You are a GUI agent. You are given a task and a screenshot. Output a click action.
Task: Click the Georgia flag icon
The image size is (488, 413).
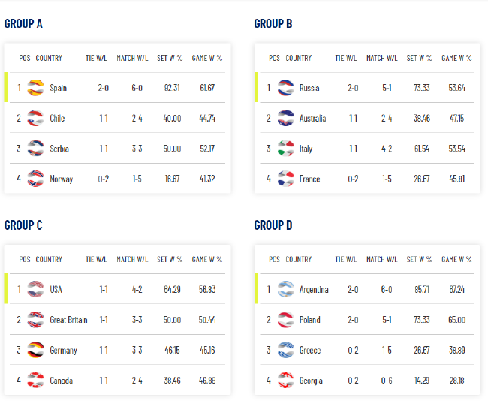(x=285, y=380)
